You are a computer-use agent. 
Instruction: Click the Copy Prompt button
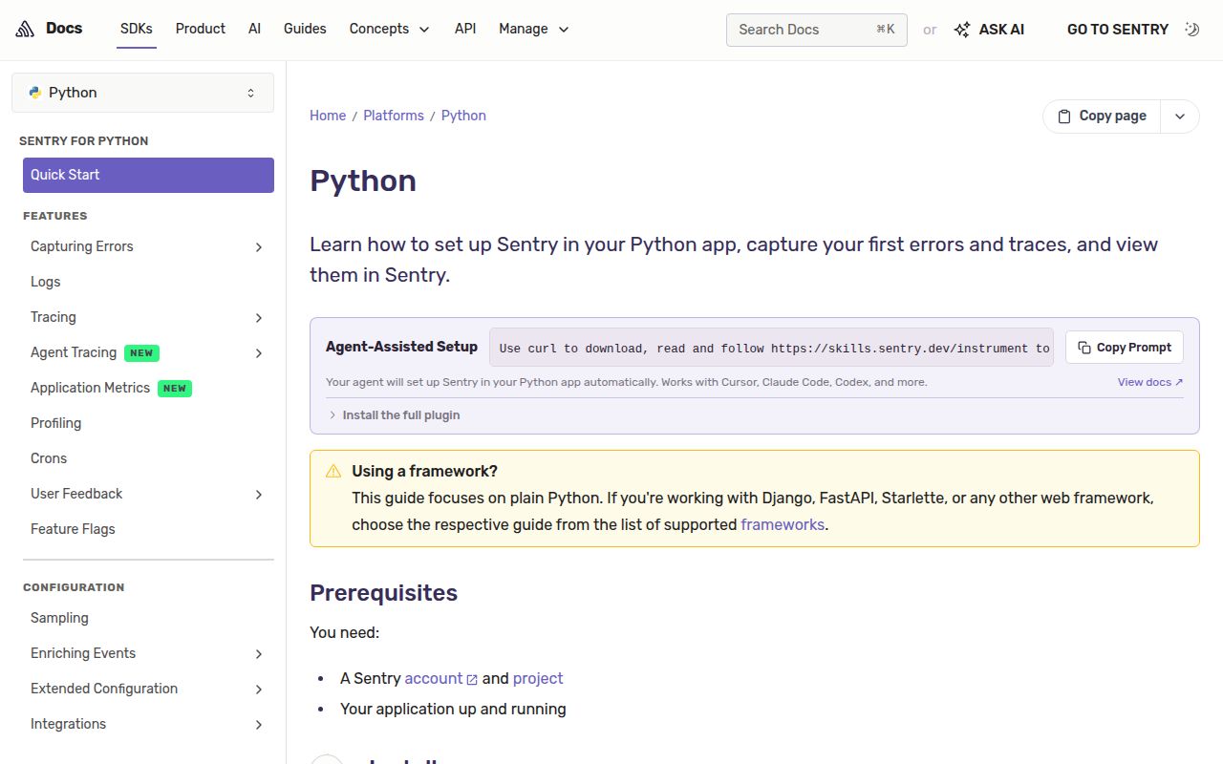pyautogui.click(x=1125, y=348)
